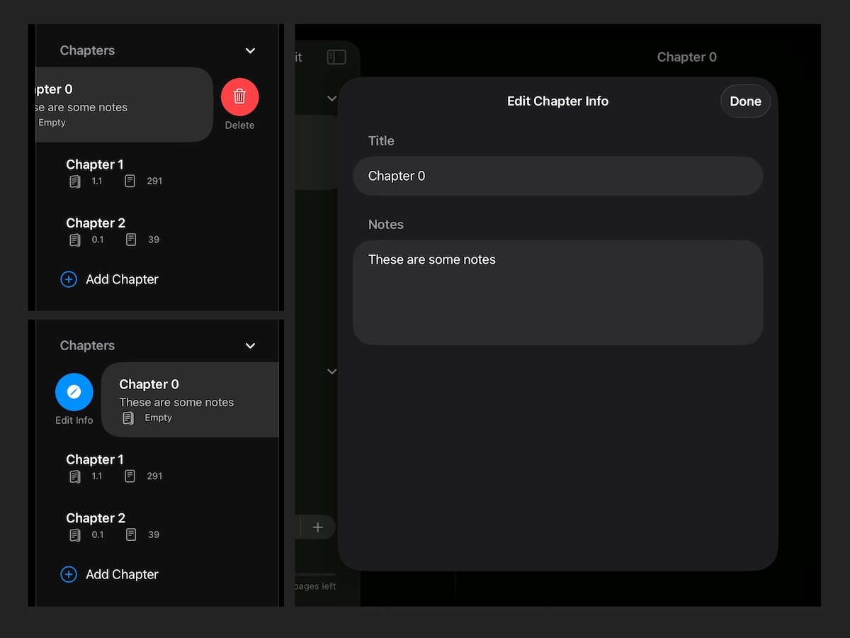
Task: Click the Add Chapter label in the Delete panel
Action: 122,279
